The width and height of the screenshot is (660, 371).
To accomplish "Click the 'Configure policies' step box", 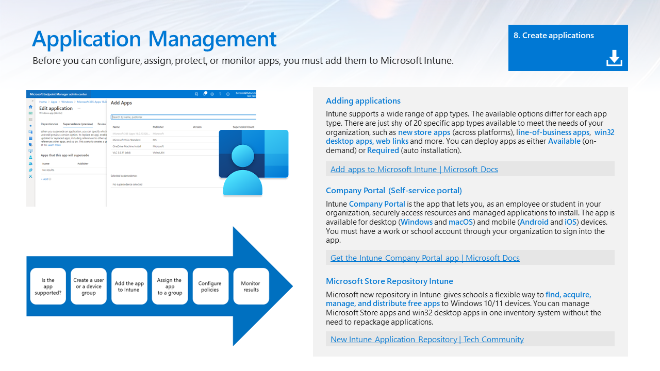I will pyautogui.click(x=210, y=286).
